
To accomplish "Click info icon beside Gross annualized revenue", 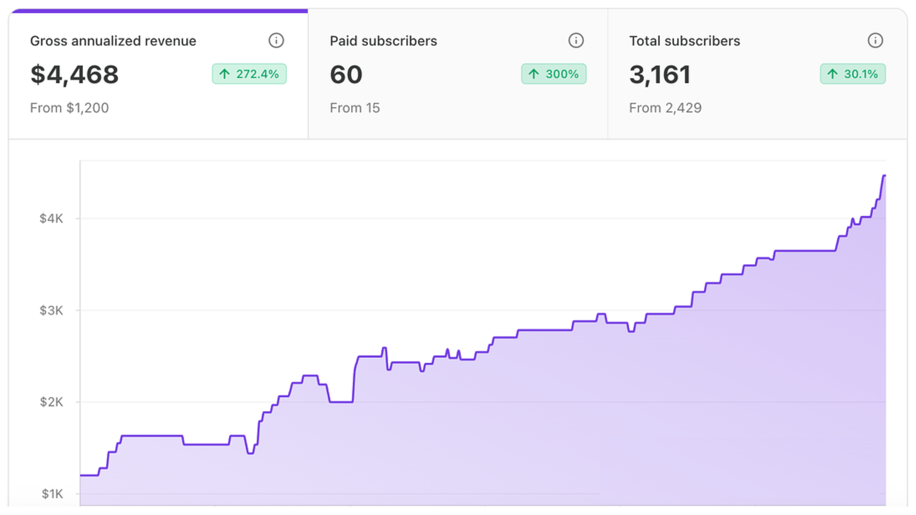I will tap(276, 40).
